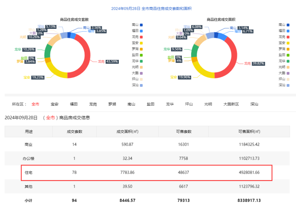Toggle 龙岗 legend item in right chart legend
The width and height of the screenshot is (296, 209).
click(x=284, y=37)
